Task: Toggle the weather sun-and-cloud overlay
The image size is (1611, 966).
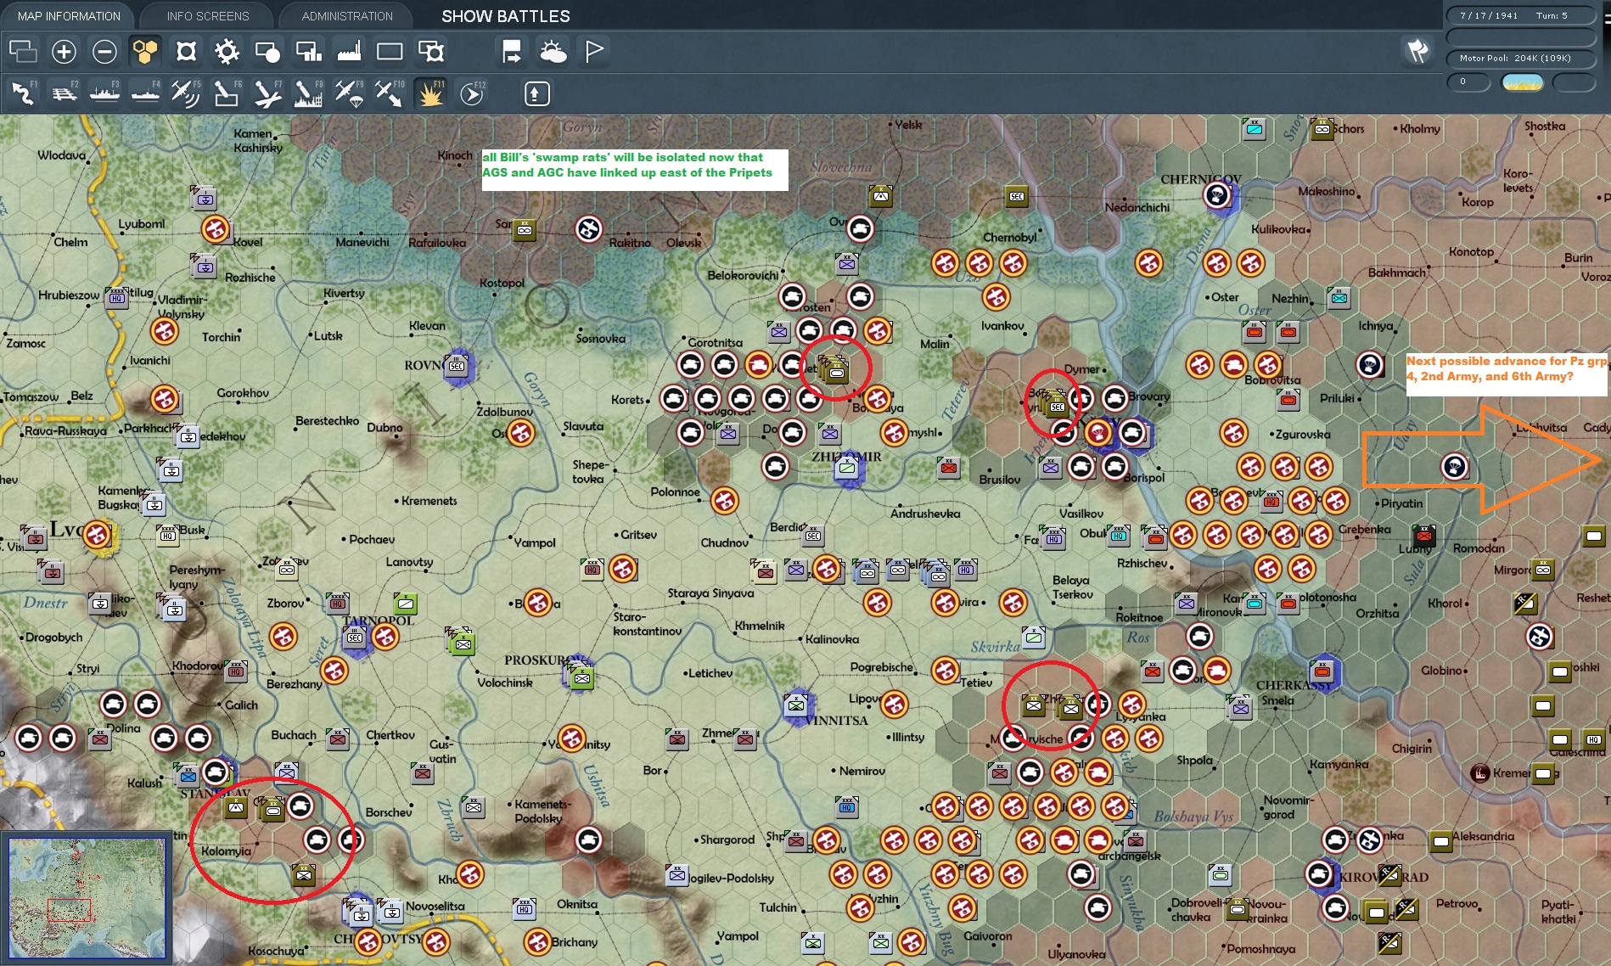Action: click(x=553, y=52)
